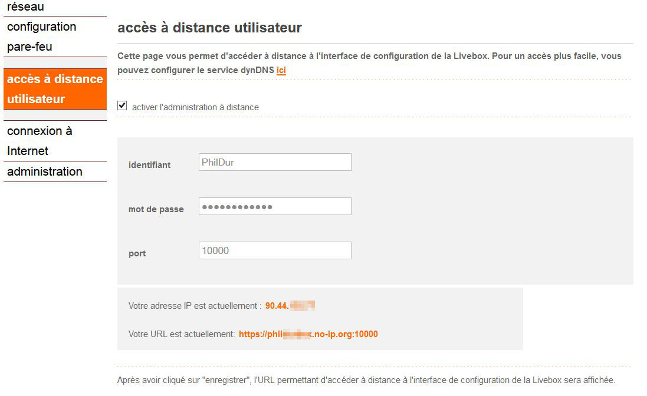This screenshot has height=396, width=647.
Task: Open the URL https://phil….no-ip.org:10000
Action: (x=309, y=334)
